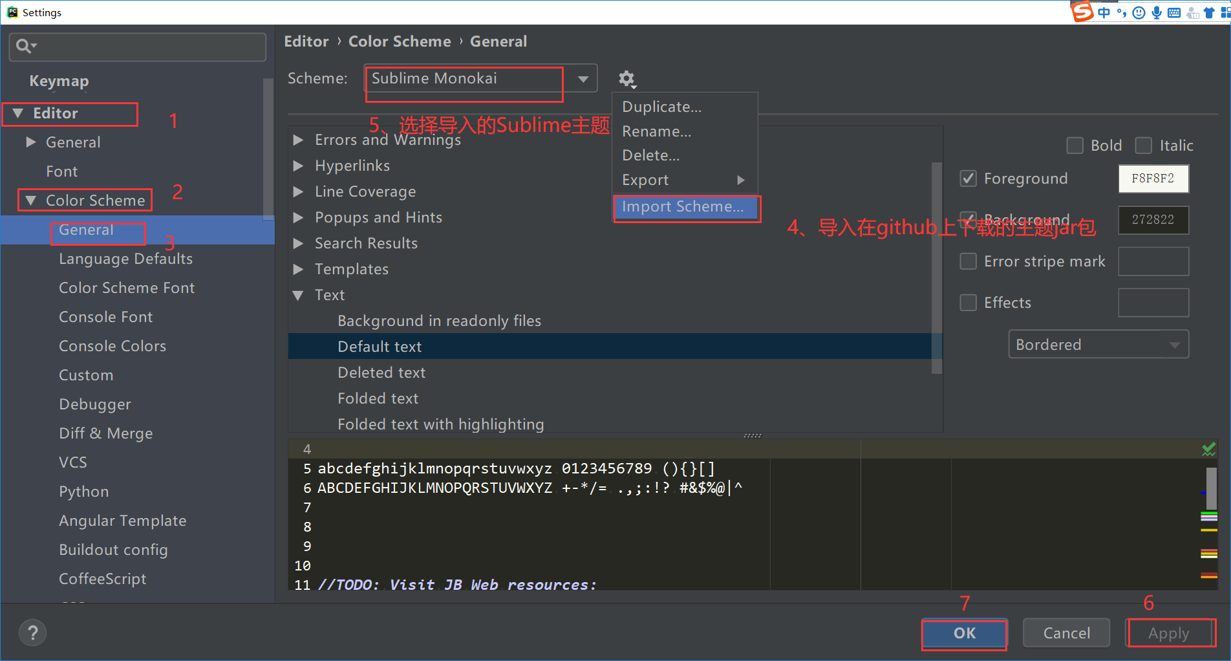Click the Chinese/English toggle icon in tray
The image size is (1231, 661).
click(x=1104, y=12)
